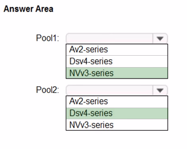Choose highlighted NVv3-series under Pool1
This screenshot has height=149, width=187.
117,73
